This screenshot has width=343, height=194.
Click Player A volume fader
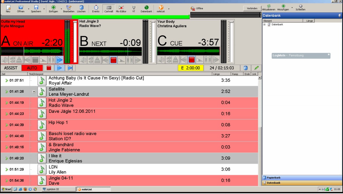75,22
